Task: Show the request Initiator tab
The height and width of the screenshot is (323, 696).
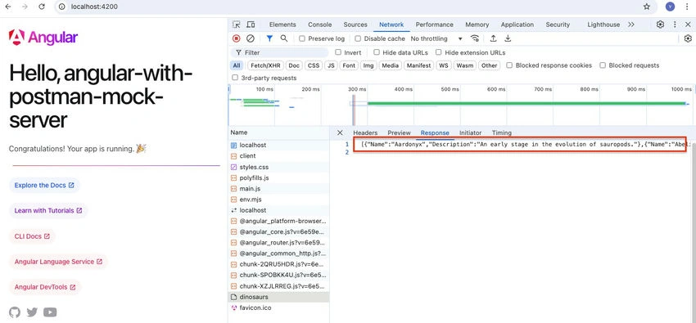Action: (x=471, y=133)
